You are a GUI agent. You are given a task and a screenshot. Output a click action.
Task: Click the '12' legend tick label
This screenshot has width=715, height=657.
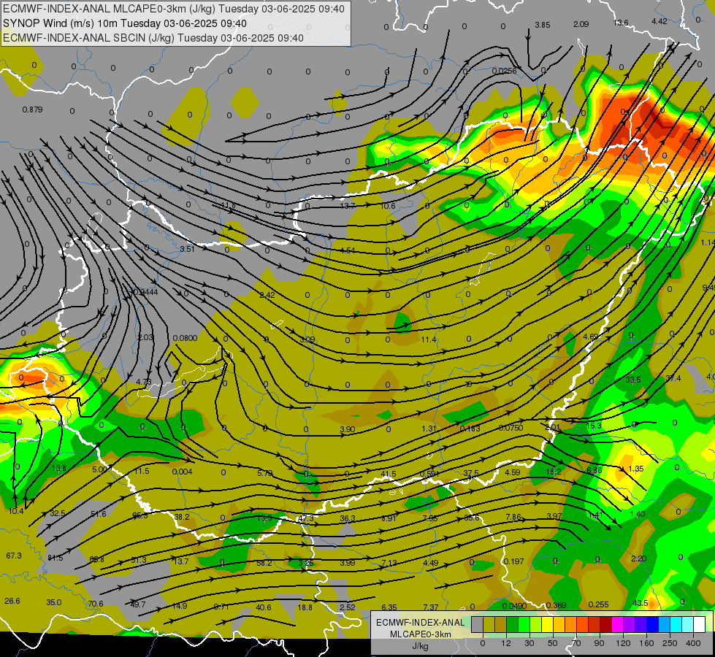point(506,643)
